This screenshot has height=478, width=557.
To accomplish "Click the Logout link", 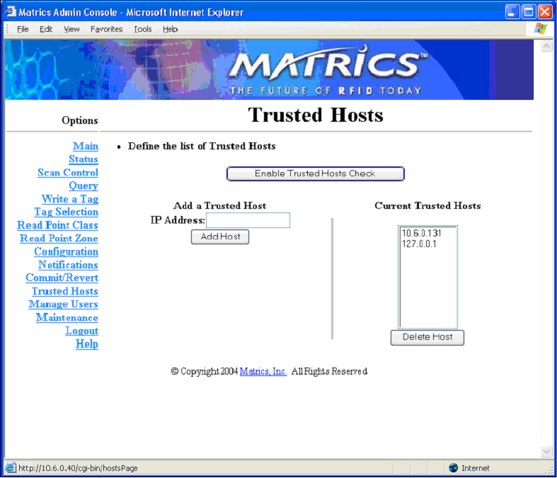I will pos(81,331).
